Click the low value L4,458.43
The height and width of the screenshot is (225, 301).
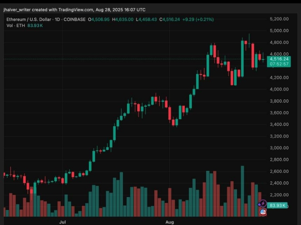[x=146, y=19]
